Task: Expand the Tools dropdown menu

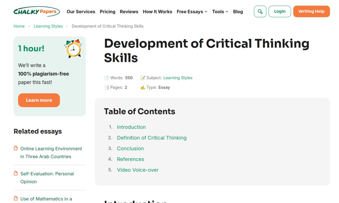Action: (220, 12)
